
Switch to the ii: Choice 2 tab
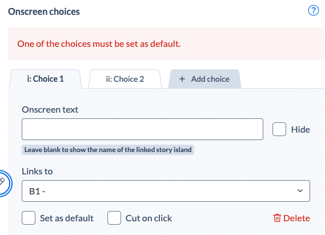coord(125,79)
